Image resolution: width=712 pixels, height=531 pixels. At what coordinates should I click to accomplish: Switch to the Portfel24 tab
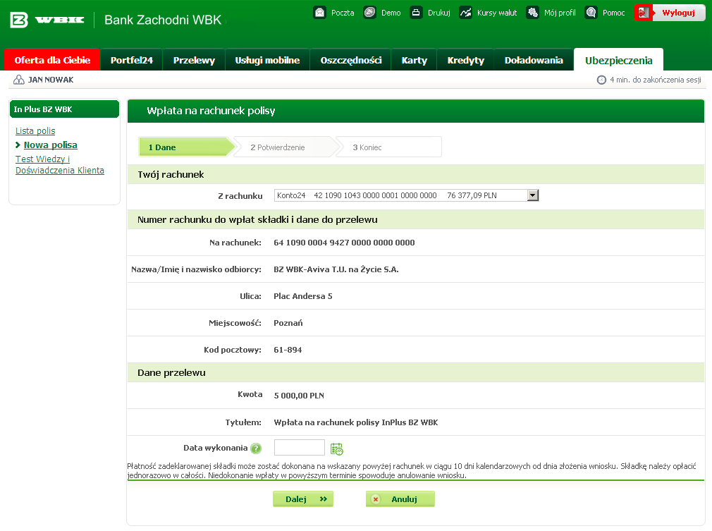pos(132,60)
